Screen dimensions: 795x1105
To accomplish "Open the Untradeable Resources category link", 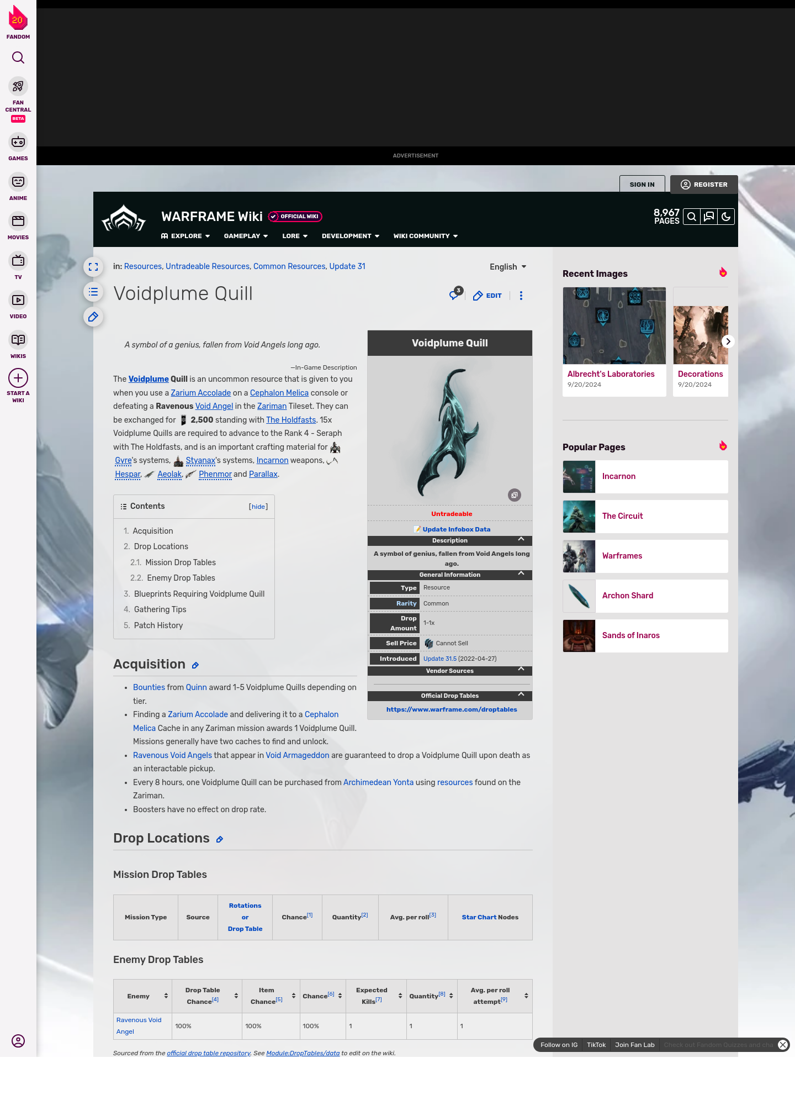I will [x=208, y=266].
